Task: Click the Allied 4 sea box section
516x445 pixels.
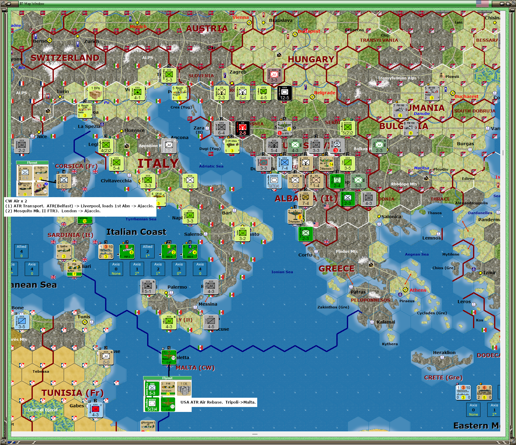Action: 21,251
